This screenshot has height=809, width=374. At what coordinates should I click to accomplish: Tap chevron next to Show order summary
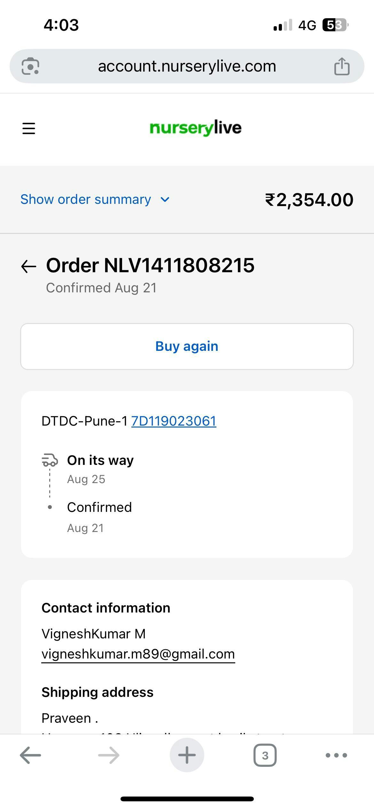(x=165, y=200)
